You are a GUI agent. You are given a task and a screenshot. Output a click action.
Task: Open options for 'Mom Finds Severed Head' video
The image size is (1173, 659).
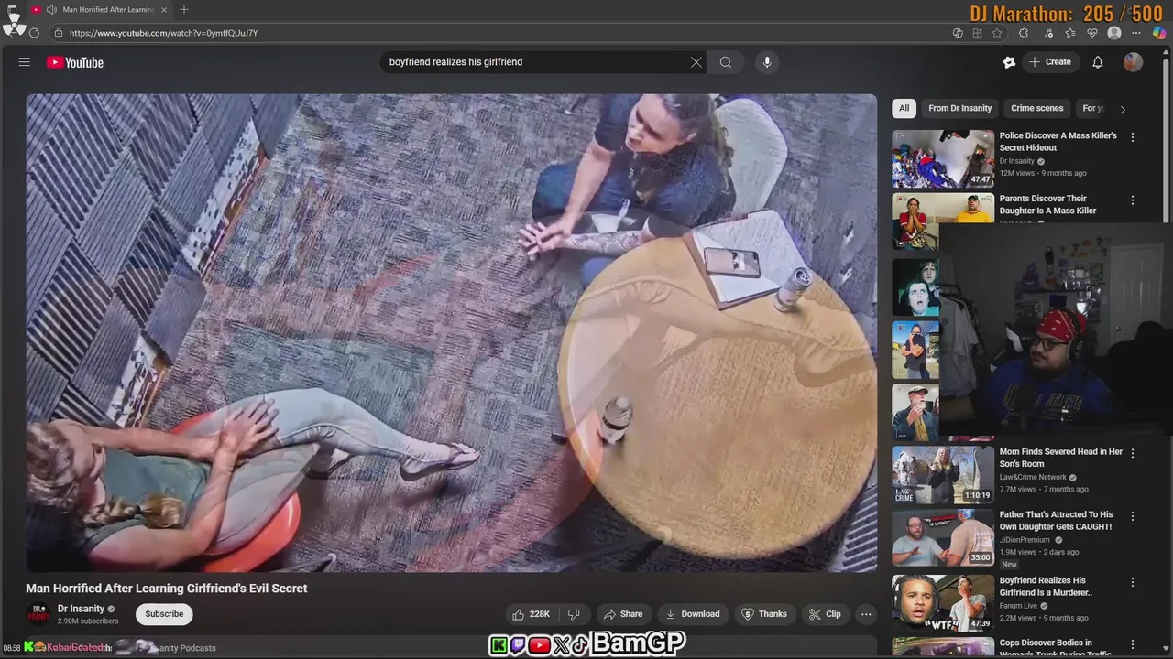(1133, 453)
